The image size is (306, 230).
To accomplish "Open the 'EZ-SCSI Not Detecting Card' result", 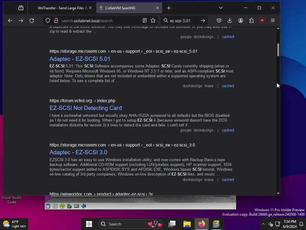I will [86, 108].
